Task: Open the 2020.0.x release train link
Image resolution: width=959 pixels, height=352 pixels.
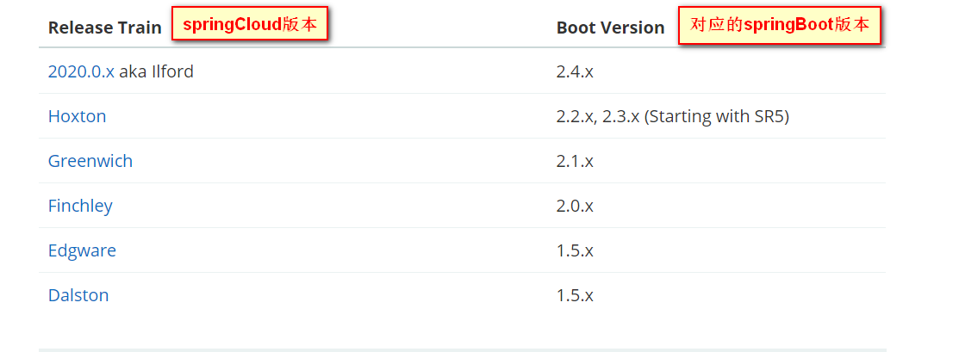Action: tap(81, 71)
